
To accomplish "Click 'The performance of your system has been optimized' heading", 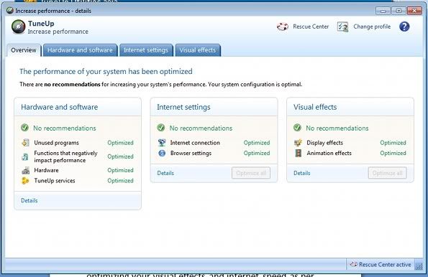I will (106, 71).
